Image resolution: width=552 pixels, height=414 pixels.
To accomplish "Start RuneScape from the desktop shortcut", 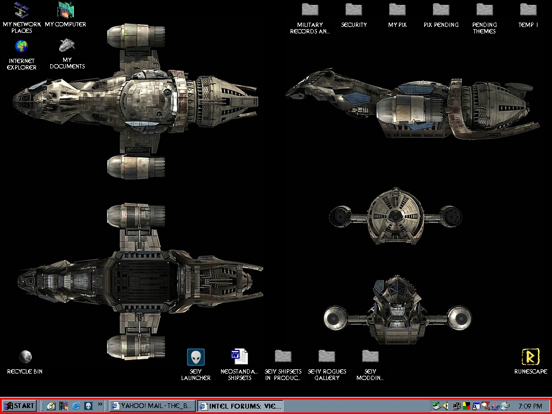I will (x=530, y=357).
